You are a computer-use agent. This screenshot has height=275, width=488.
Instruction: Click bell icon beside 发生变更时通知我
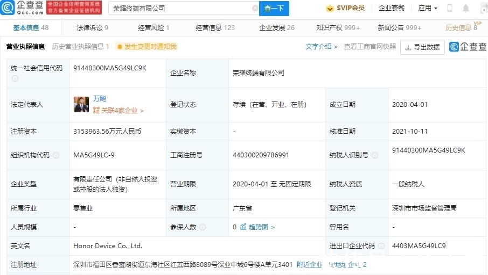pyautogui.click(x=120, y=47)
